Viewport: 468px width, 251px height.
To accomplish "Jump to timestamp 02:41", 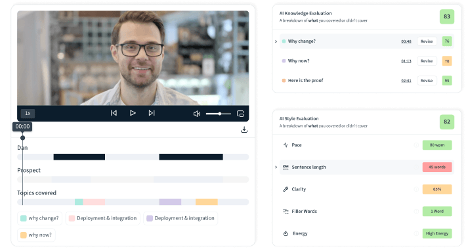I will pos(406,81).
